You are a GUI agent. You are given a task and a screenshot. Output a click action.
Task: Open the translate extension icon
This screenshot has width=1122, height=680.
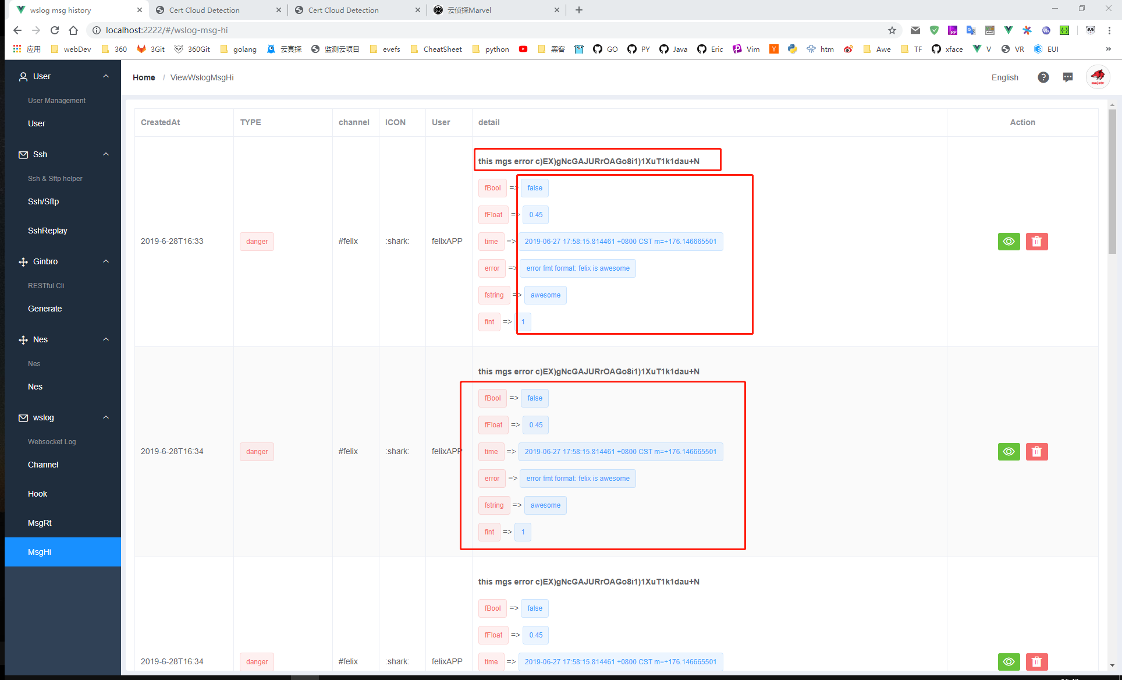point(971,30)
